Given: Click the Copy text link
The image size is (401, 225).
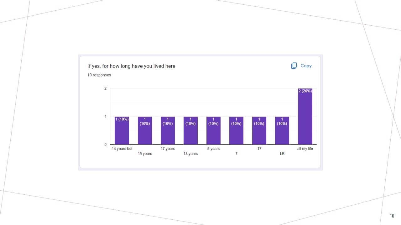Looking at the screenshot, I should click(306, 66).
